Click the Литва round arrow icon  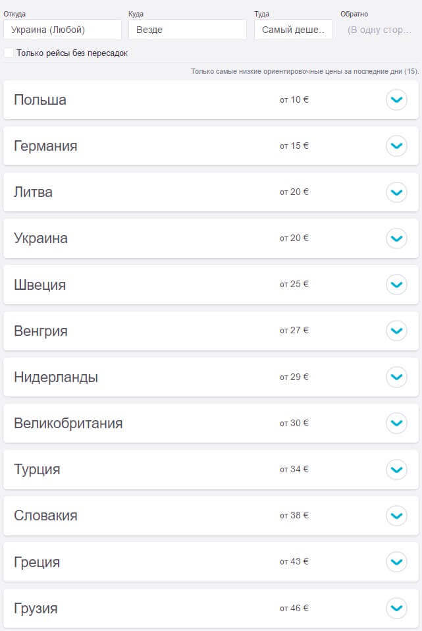tap(396, 192)
